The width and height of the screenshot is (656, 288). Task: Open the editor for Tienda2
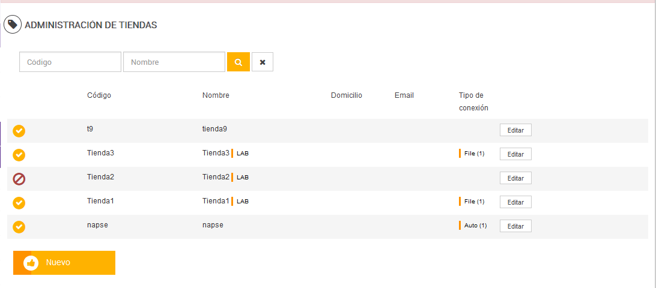(515, 178)
